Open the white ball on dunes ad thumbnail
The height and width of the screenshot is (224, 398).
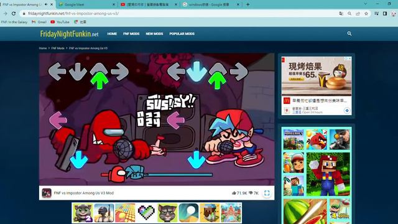click(188, 213)
